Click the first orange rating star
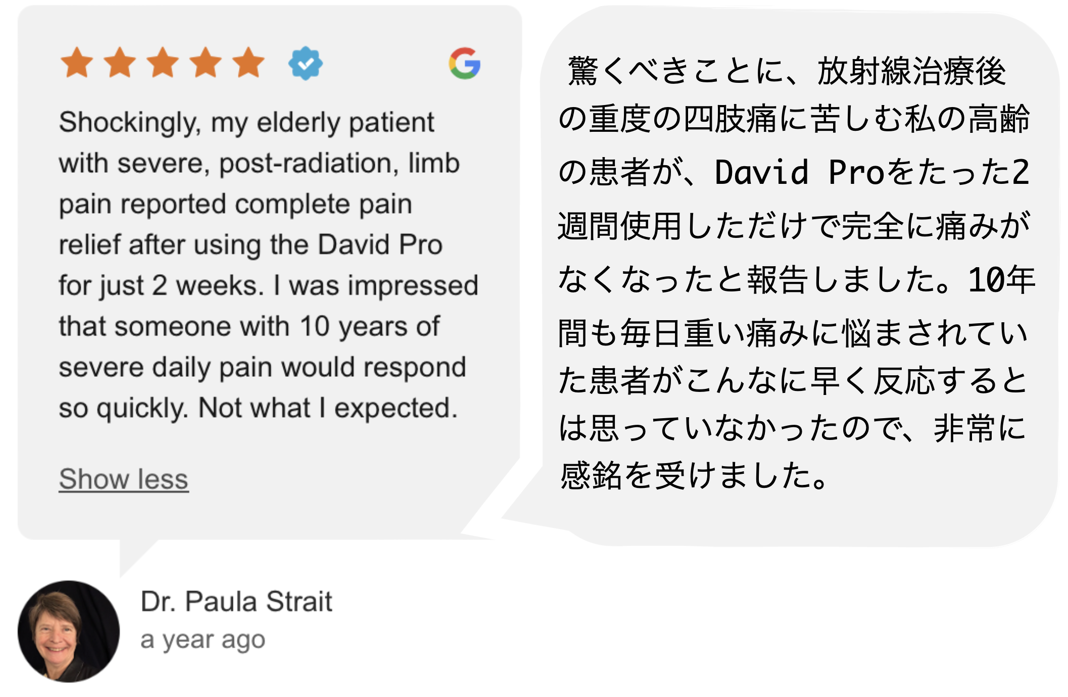This screenshot has height=697, width=1068. (x=77, y=63)
